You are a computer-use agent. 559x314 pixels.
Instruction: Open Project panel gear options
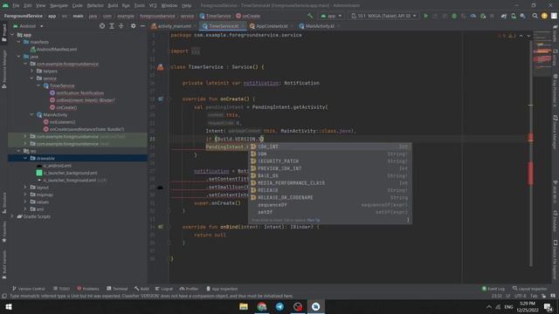[x=133, y=26]
